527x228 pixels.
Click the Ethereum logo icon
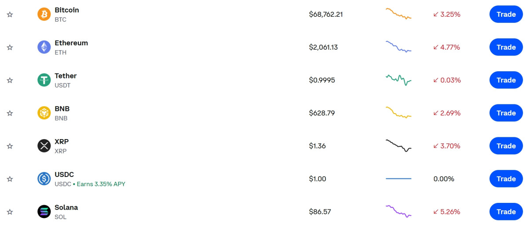[44, 47]
